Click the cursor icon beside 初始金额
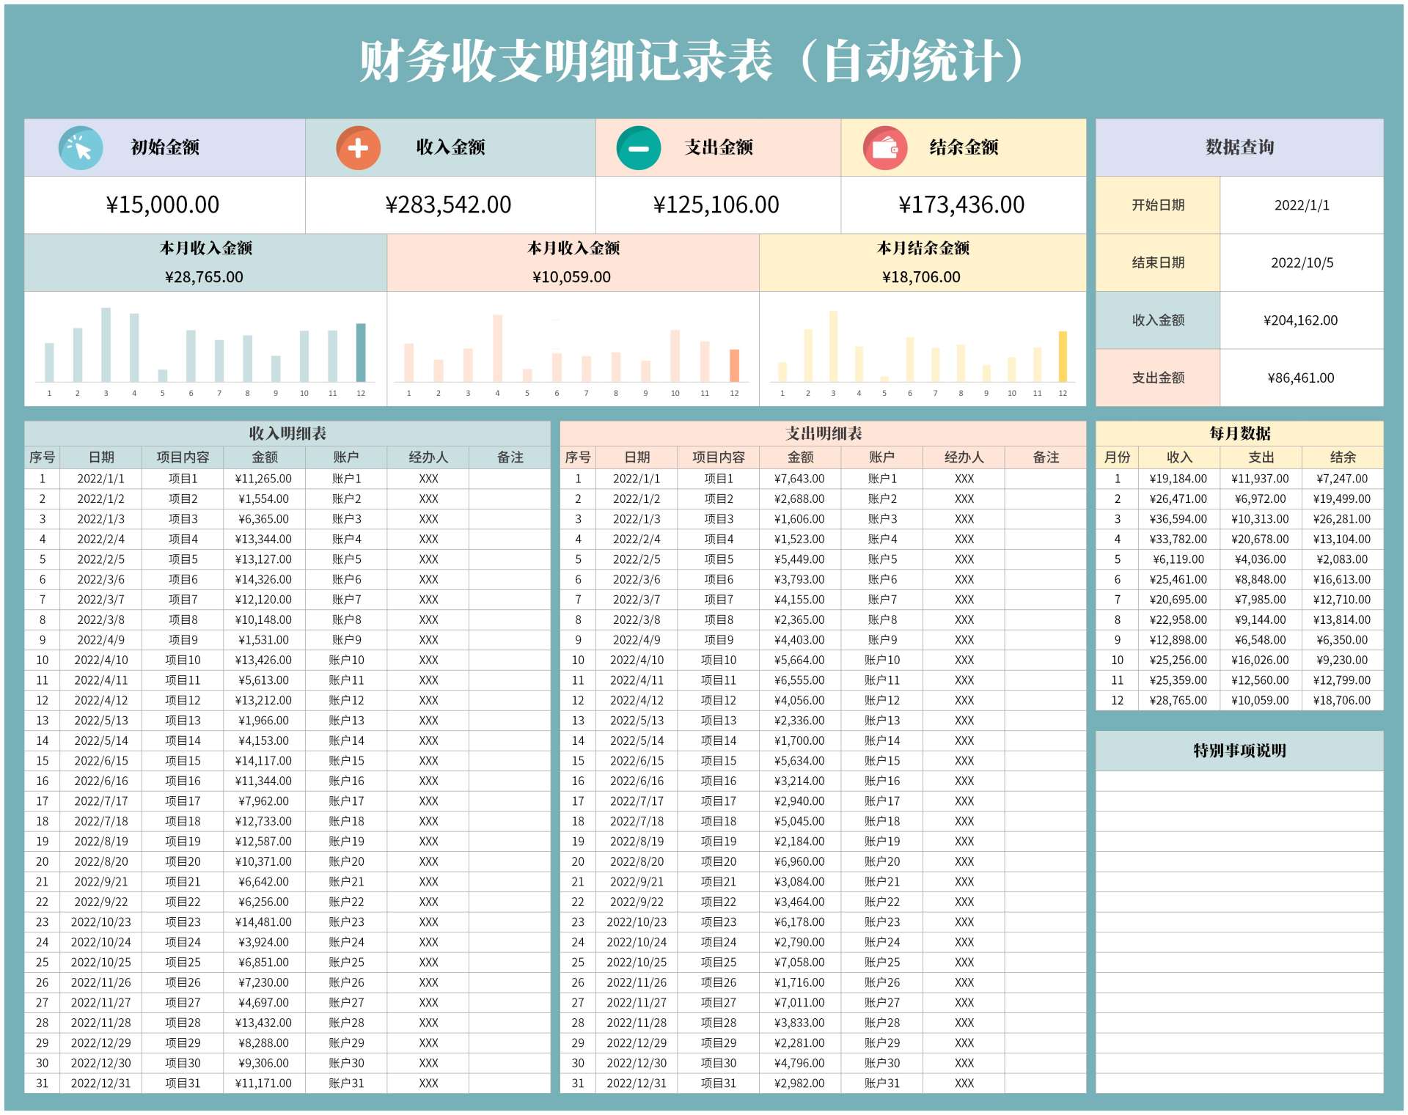1408x1115 pixels. click(x=81, y=147)
